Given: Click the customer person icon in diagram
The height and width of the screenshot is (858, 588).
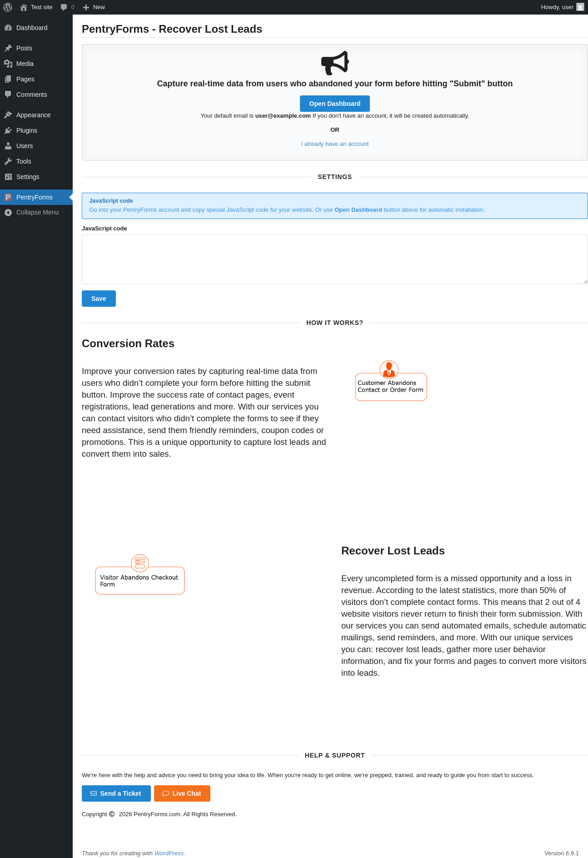Looking at the screenshot, I should [x=389, y=369].
